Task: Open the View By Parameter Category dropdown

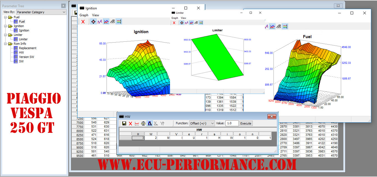Action: point(41,12)
